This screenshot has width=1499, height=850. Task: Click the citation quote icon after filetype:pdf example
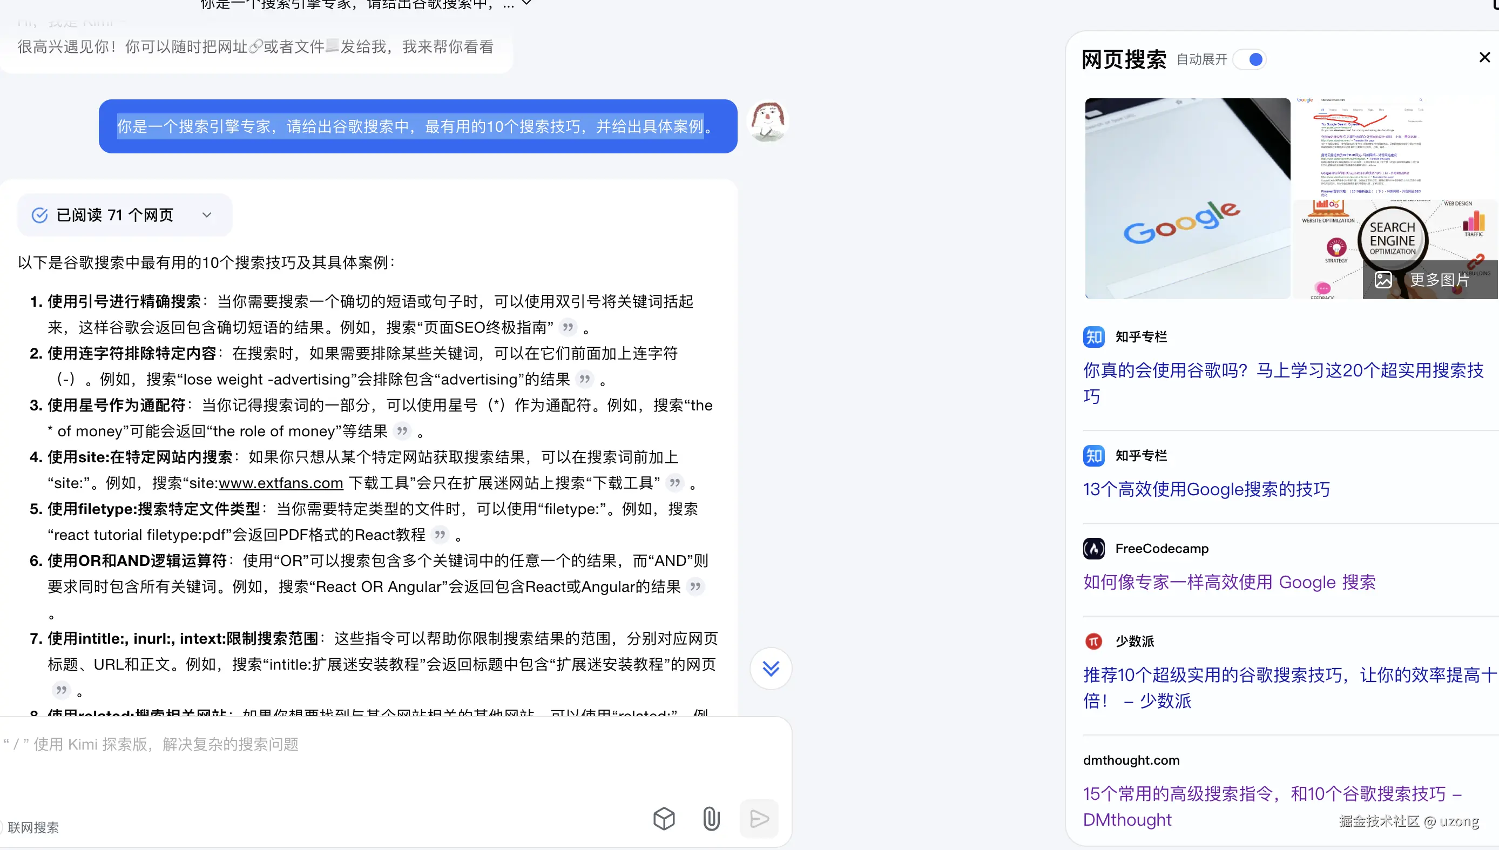pos(440,535)
